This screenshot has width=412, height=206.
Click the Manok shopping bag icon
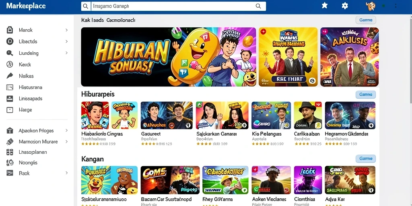[x=10, y=30]
